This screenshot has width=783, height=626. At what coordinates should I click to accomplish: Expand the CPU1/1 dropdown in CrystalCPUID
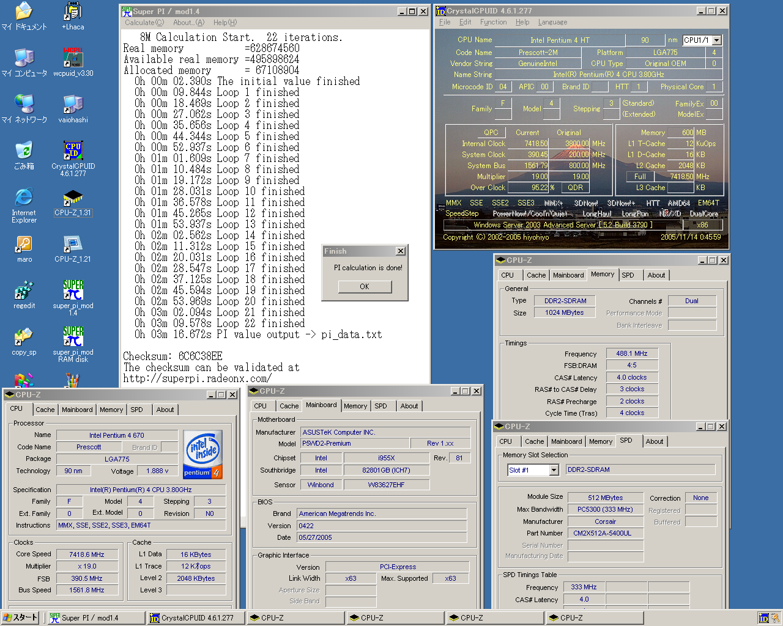(717, 40)
